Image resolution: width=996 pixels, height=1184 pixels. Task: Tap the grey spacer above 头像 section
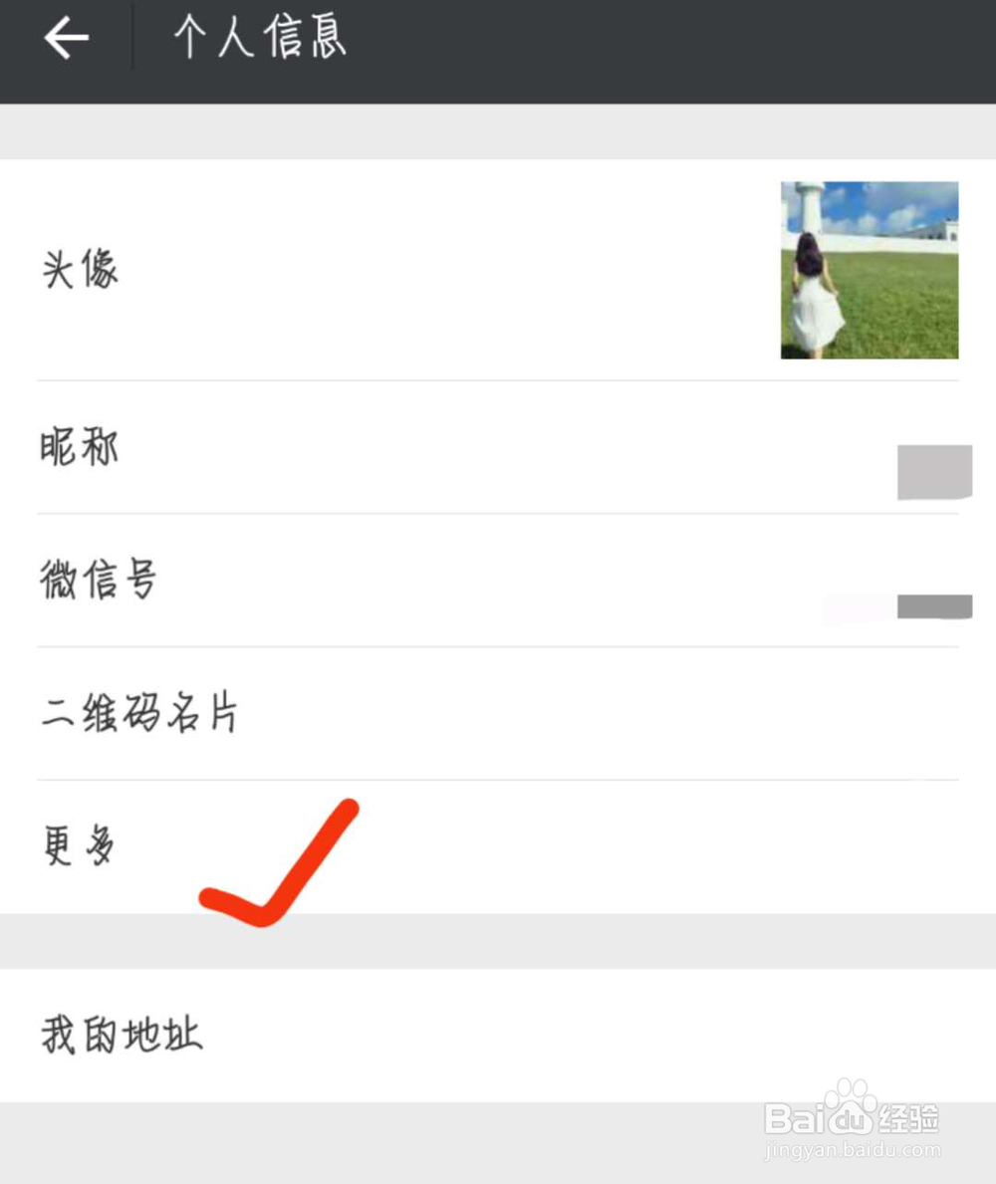pyautogui.click(x=498, y=131)
